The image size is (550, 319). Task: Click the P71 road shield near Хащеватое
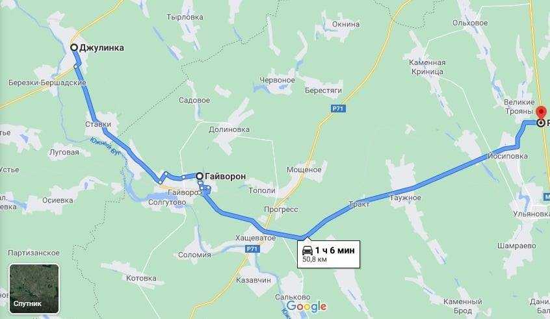click(252, 249)
